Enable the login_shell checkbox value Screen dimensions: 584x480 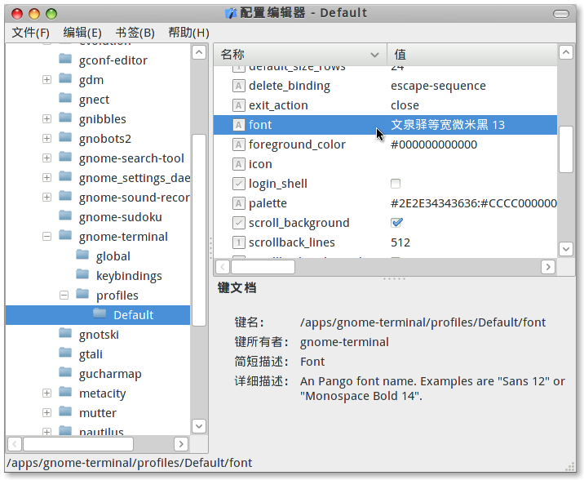click(x=396, y=184)
